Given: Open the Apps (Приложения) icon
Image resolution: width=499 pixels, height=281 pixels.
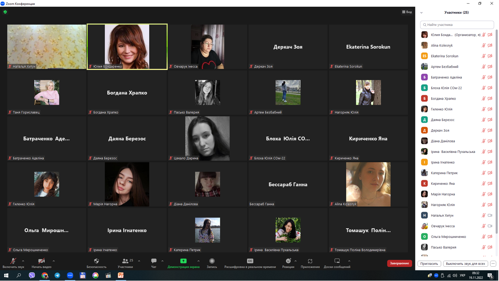Looking at the screenshot, I should [x=310, y=261].
